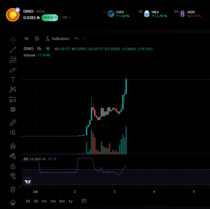Image resolution: width=210 pixels, height=209 pixels.
Task: Open MILK trending token link
Action: click(153, 14)
